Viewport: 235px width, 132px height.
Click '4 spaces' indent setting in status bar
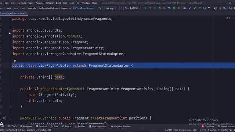pyautogui.click(x=211, y=130)
